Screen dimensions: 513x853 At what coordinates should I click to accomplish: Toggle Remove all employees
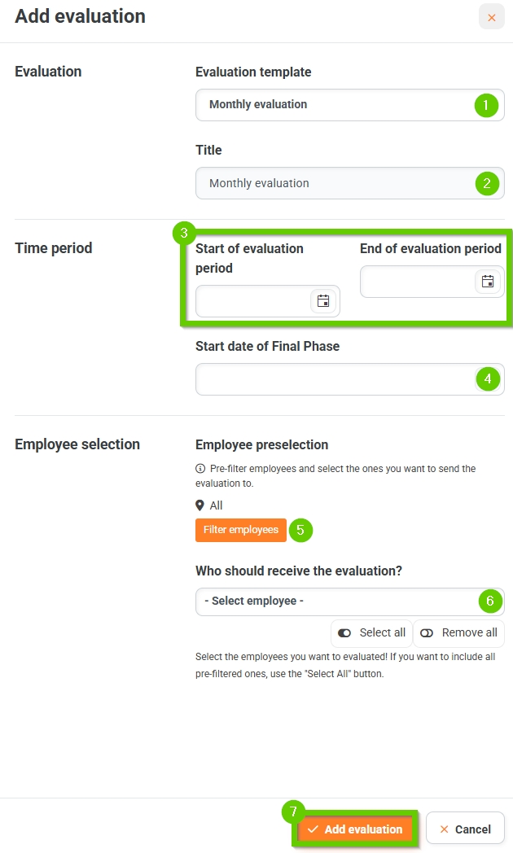click(459, 632)
